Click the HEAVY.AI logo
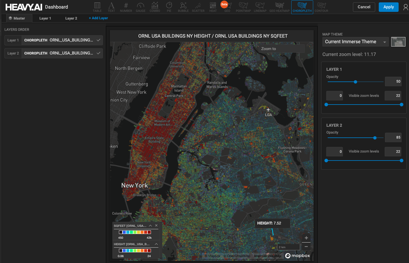409x263 pixels. 24,7
